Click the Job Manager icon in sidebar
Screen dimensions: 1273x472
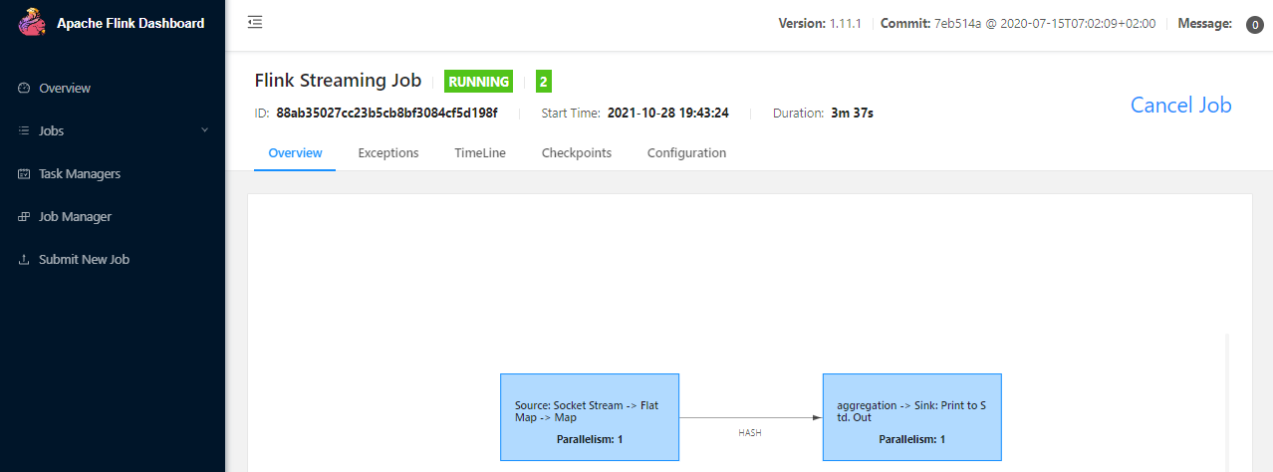25,216
